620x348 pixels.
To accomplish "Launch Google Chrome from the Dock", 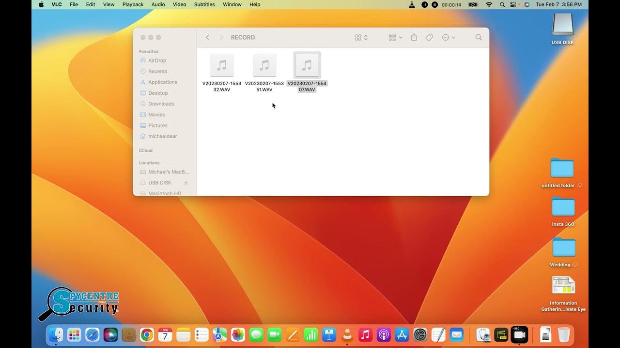I will coord(147,334).
